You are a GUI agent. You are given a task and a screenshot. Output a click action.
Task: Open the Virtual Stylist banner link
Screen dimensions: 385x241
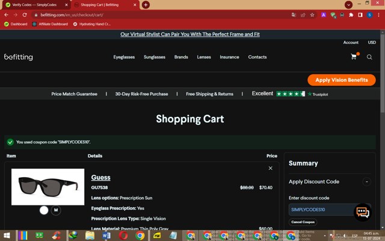click(x=190, y=34)
